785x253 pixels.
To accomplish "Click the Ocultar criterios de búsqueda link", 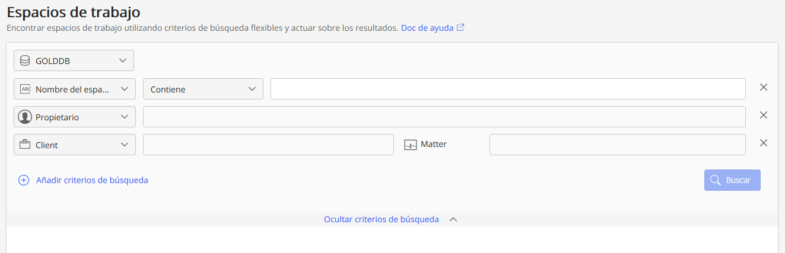I will point(381,219).
